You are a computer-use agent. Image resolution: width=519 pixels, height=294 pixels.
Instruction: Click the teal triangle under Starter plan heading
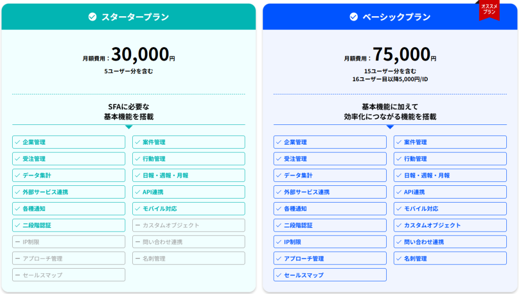point(129,127)
